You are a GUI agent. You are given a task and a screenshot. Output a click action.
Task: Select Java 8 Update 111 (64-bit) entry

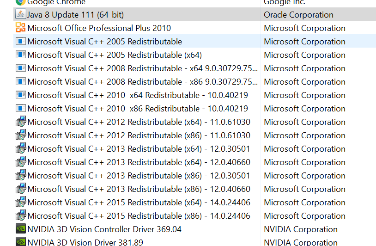76,15
